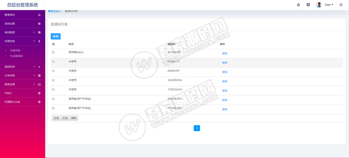Click the power logout icon
349x158 pixels.
coord(341,5)
